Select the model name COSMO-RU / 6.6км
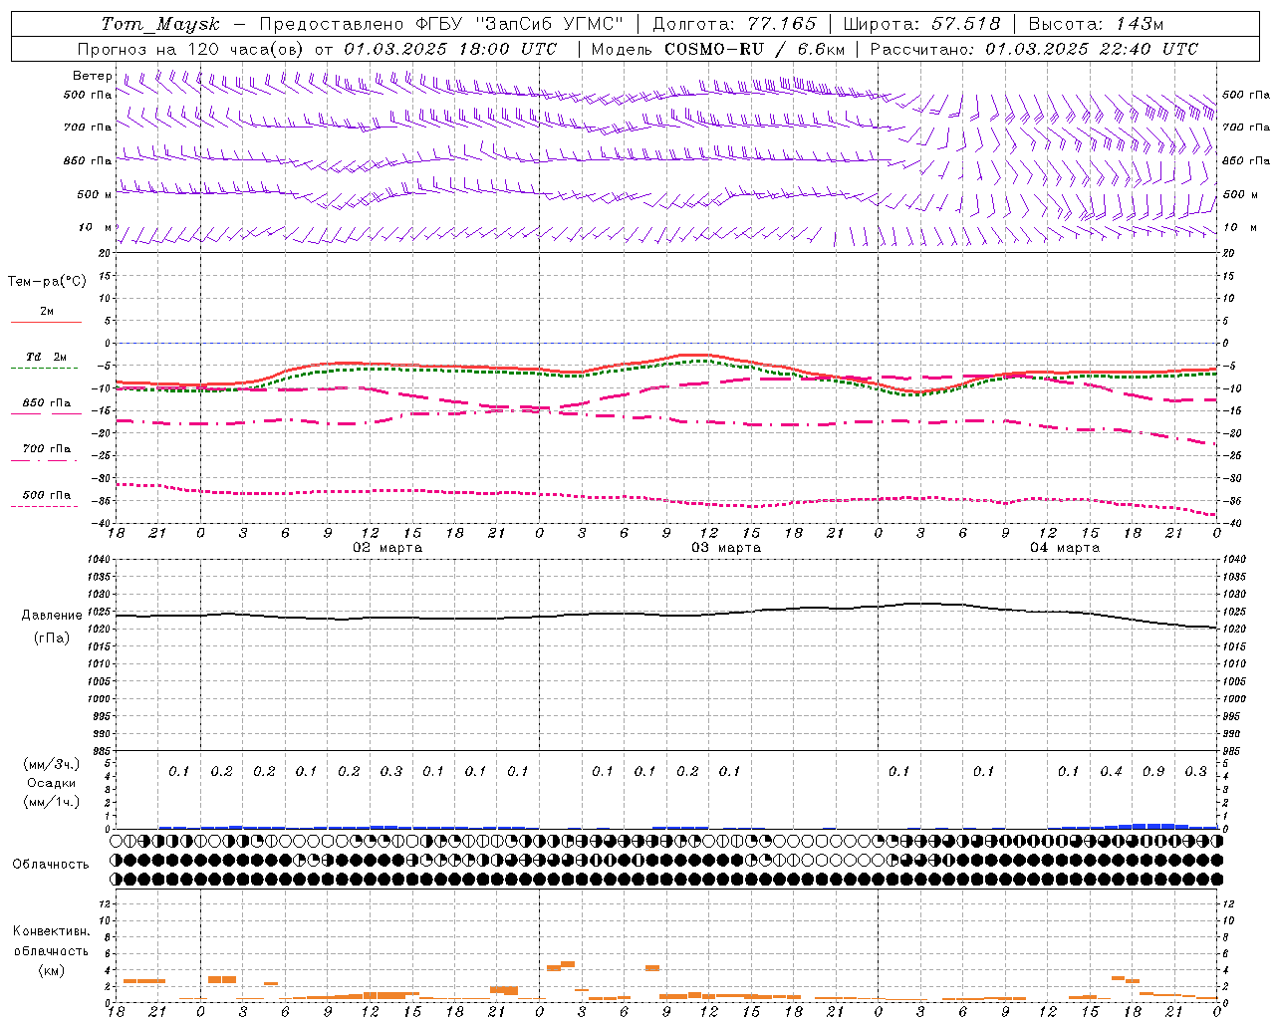This screenshot has width=1275, height=1020. 754,49
